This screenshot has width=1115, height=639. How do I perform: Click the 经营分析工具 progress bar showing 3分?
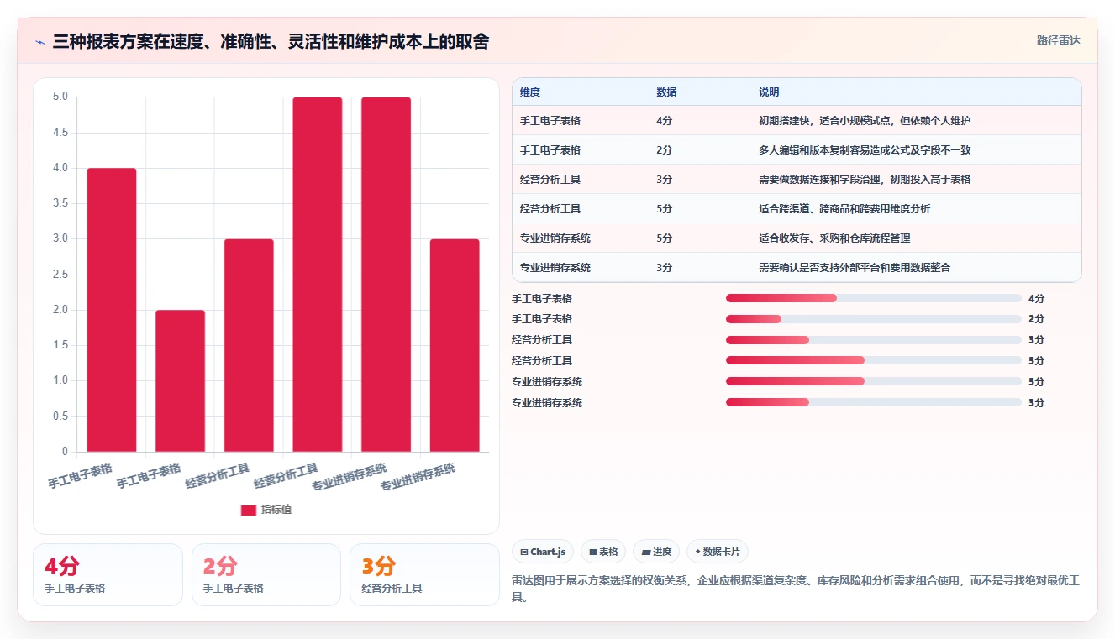coord(873,340)
